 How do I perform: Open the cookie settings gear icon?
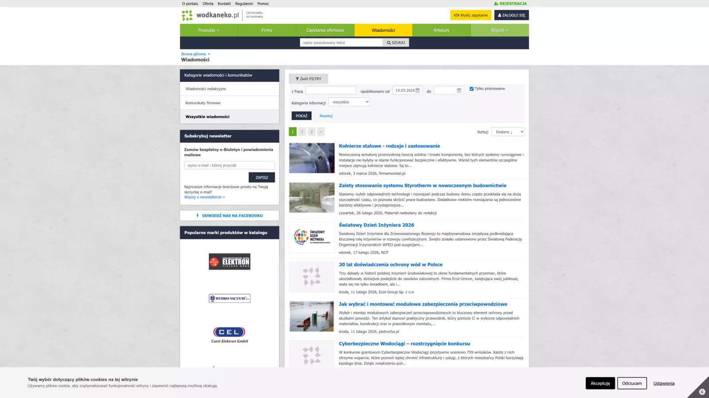[701, 391]
